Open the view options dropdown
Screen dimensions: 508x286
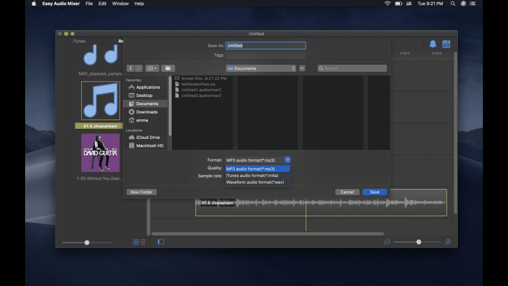point(152,68)
